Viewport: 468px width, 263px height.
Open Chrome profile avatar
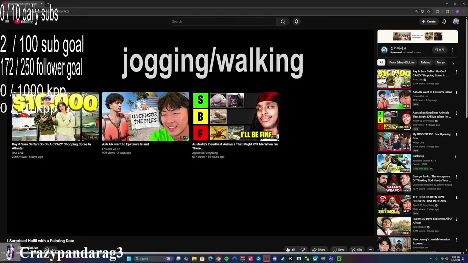tap(457, 11)
